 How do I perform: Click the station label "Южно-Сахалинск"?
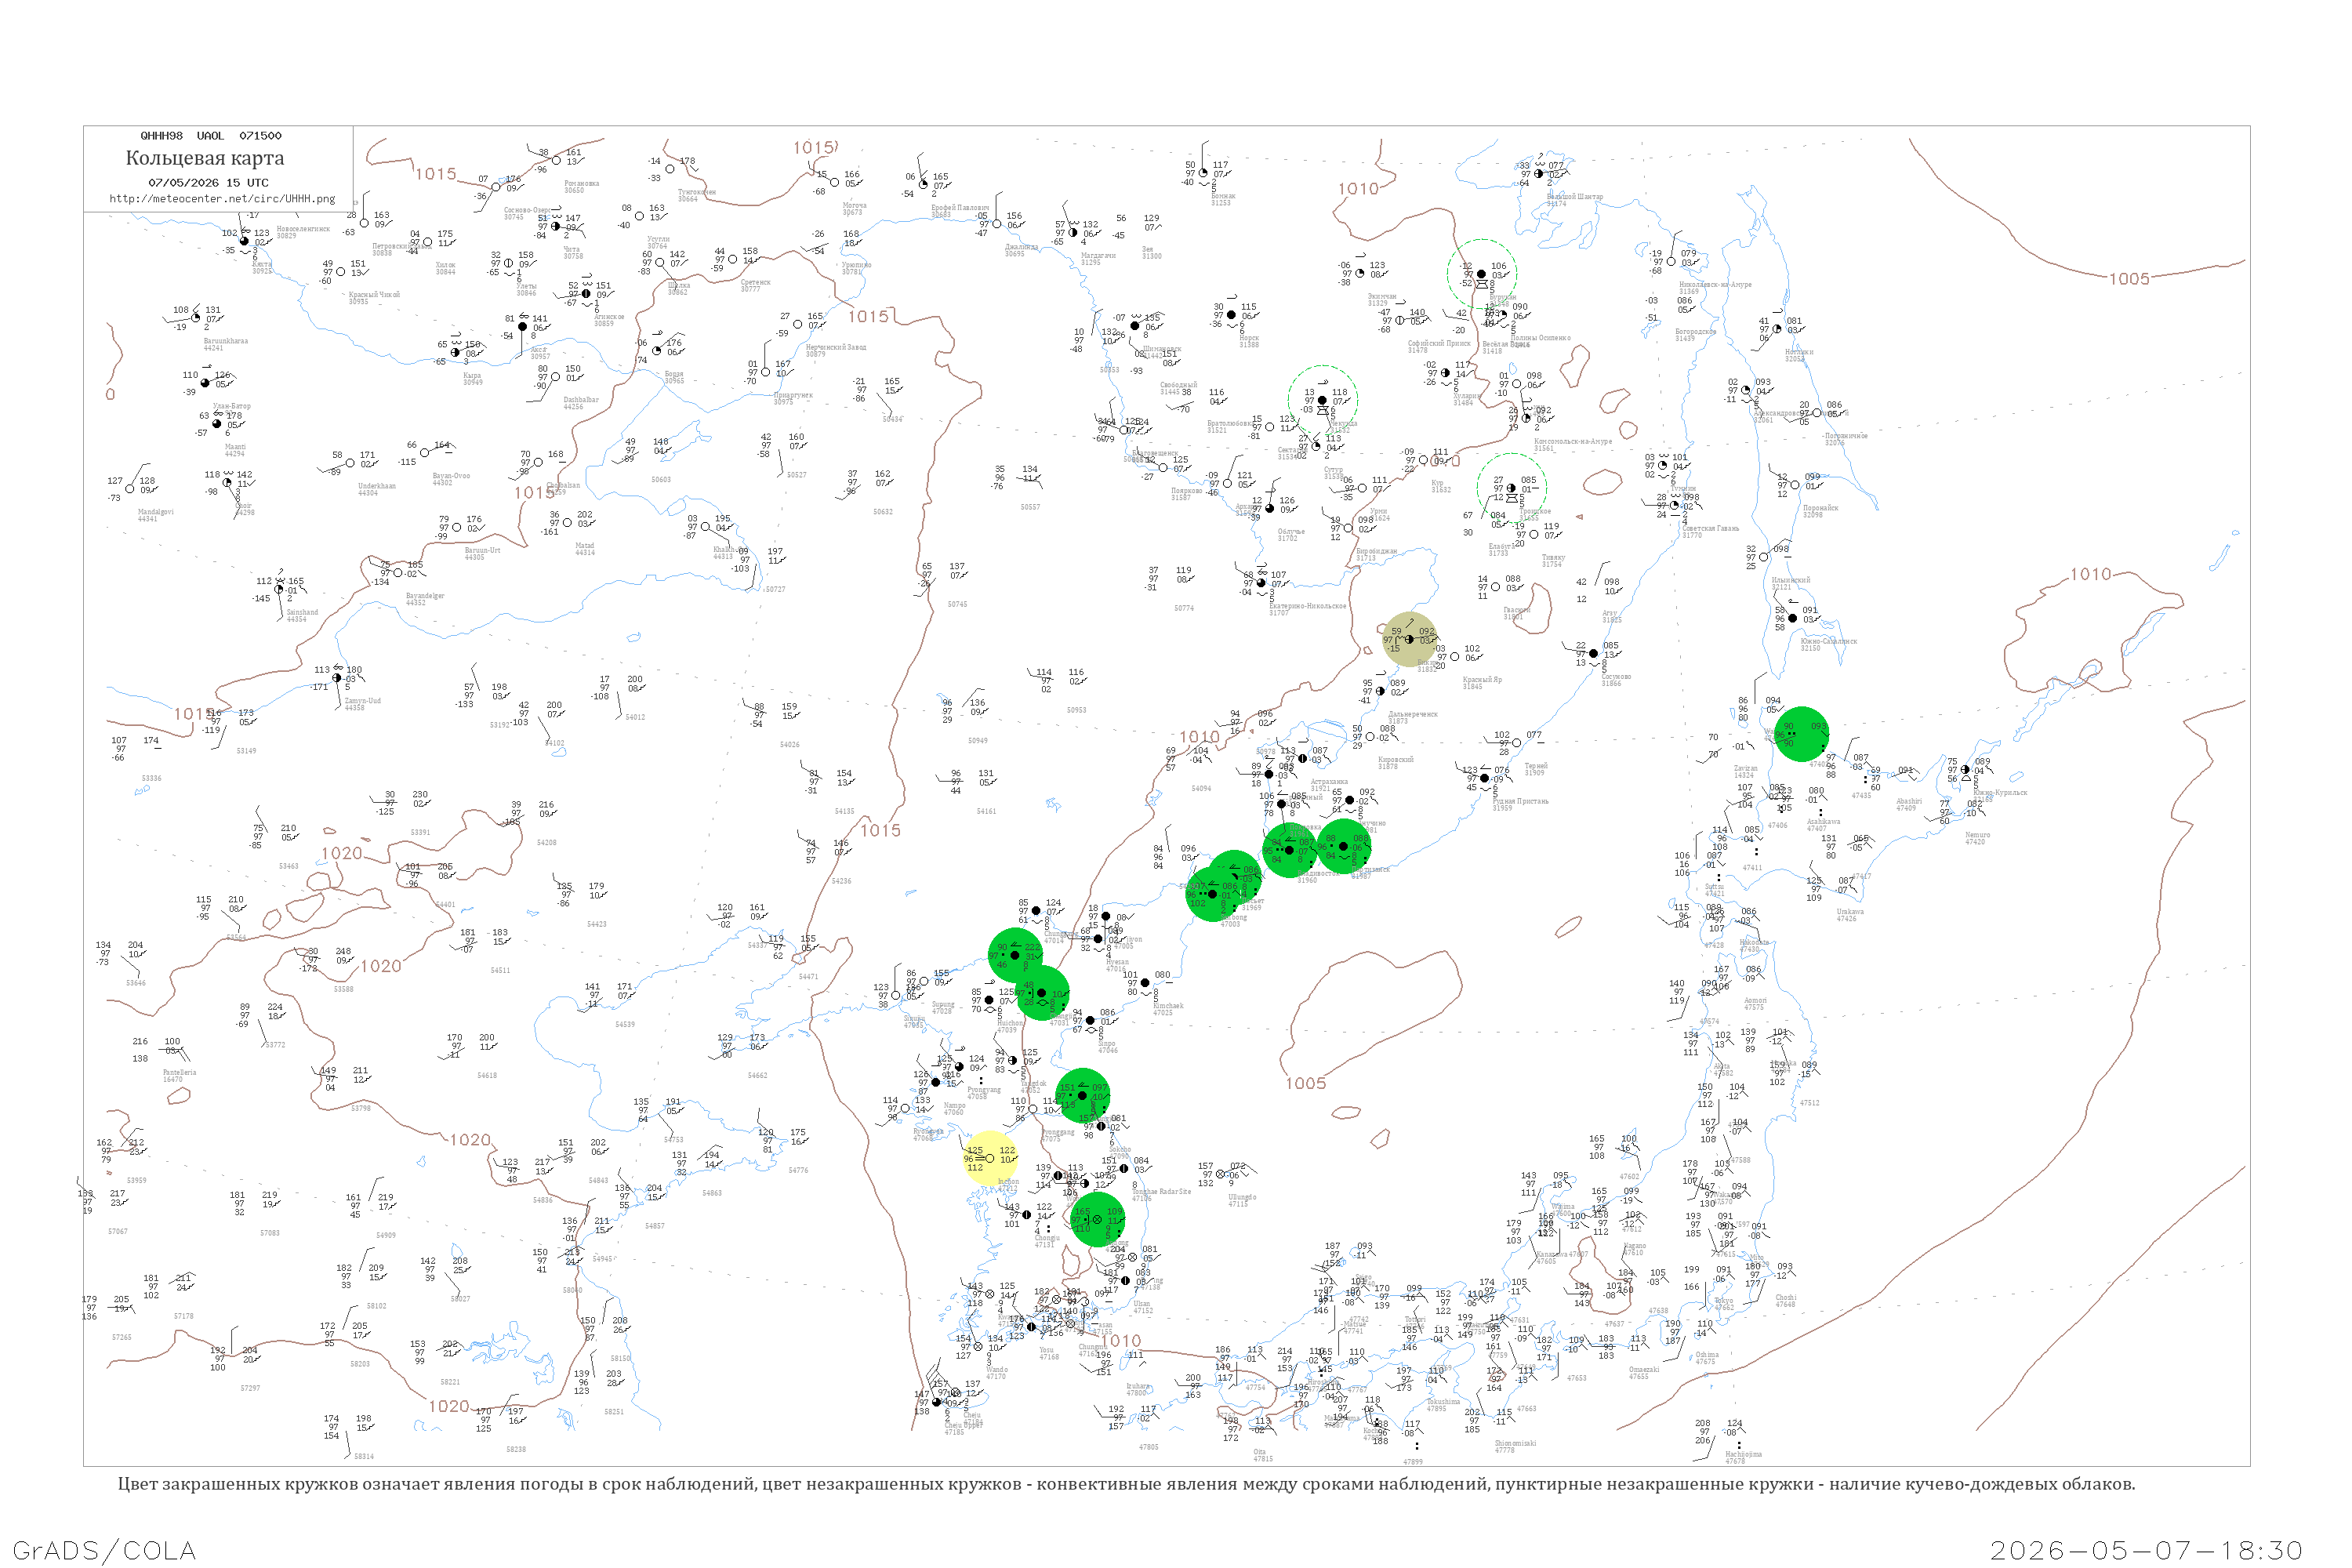pyautogui.click(x=1829, y=641)
